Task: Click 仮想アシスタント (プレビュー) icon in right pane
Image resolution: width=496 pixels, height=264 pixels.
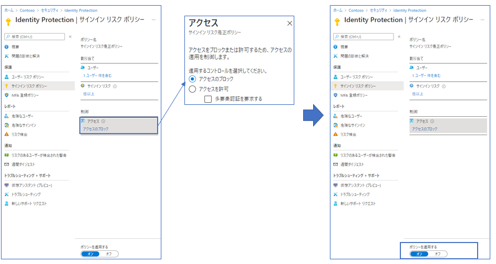Action: coord(336,185)
